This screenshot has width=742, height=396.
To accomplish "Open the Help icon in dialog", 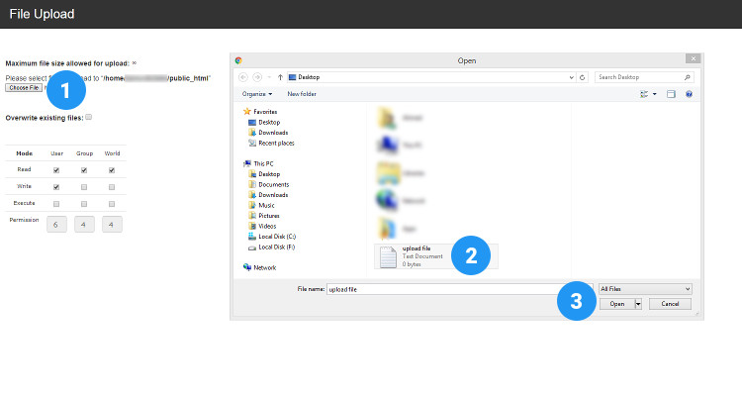I will (x=689, y=94).
